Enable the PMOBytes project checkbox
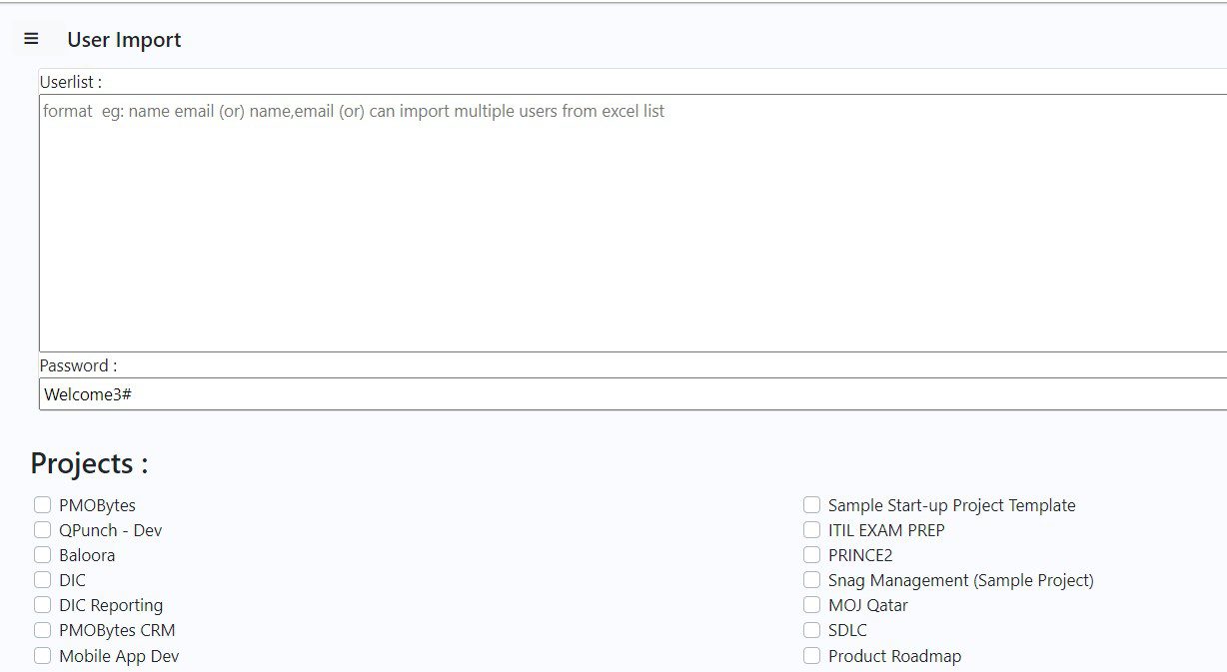This screenshot has height=672, width=1227. 42,504
